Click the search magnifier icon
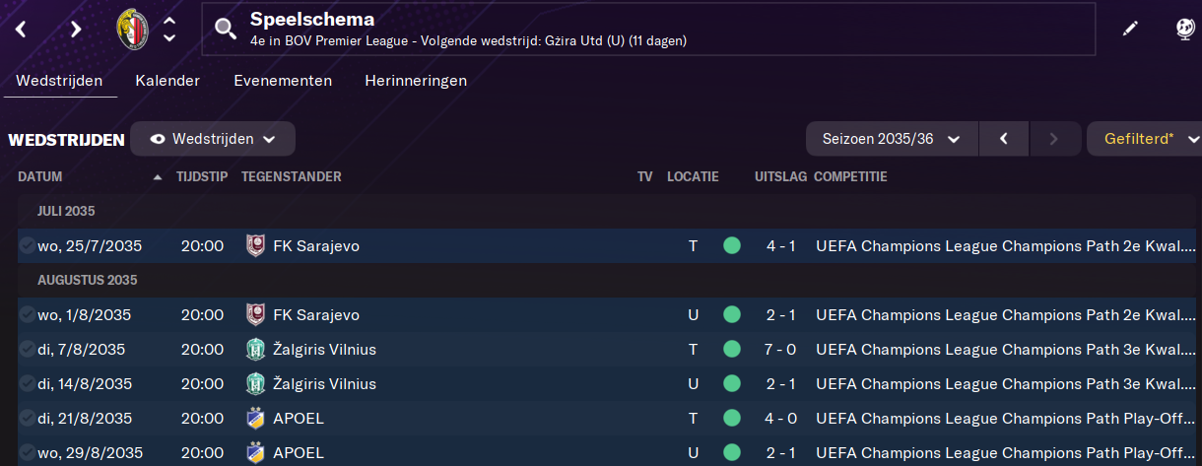 coord(226,29)
